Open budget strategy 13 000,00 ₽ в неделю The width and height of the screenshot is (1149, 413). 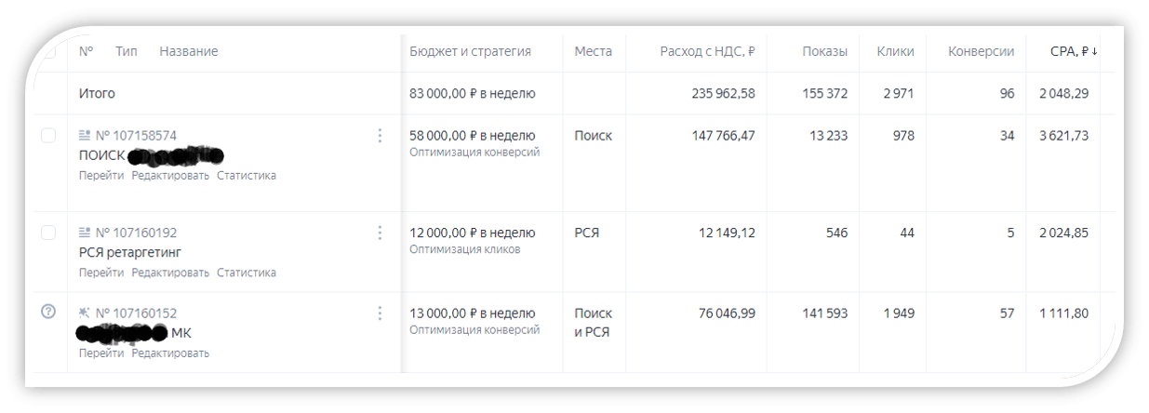point(472,313)
